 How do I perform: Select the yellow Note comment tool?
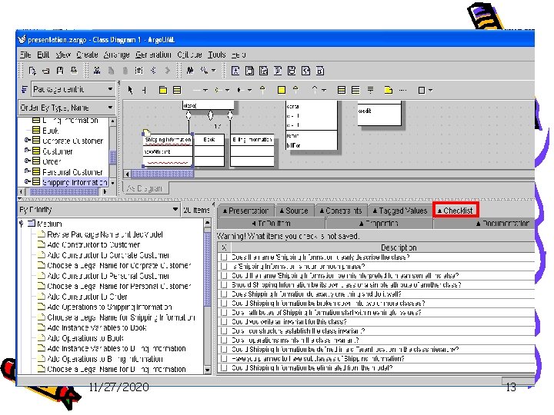(388, 90)
